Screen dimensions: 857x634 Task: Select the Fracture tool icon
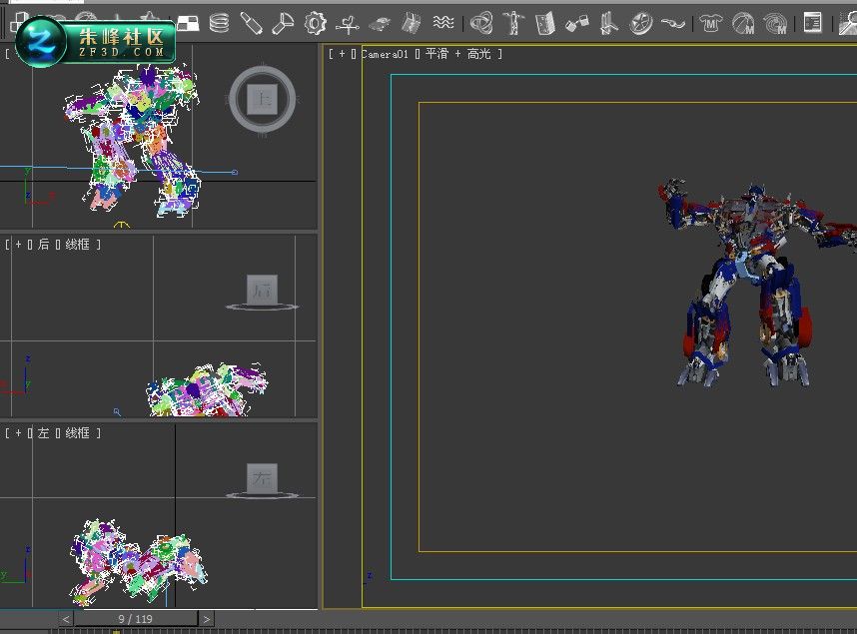(x=411, y=24)
